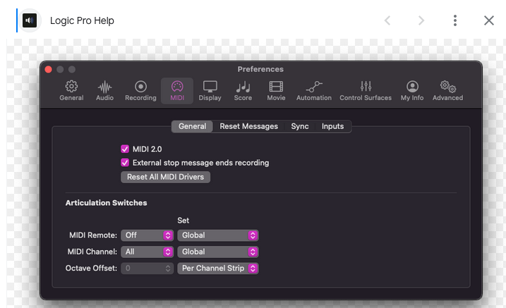Switch to the General sub-tab
The width and height of the screenshot is (506, 308).
(193, 126)
